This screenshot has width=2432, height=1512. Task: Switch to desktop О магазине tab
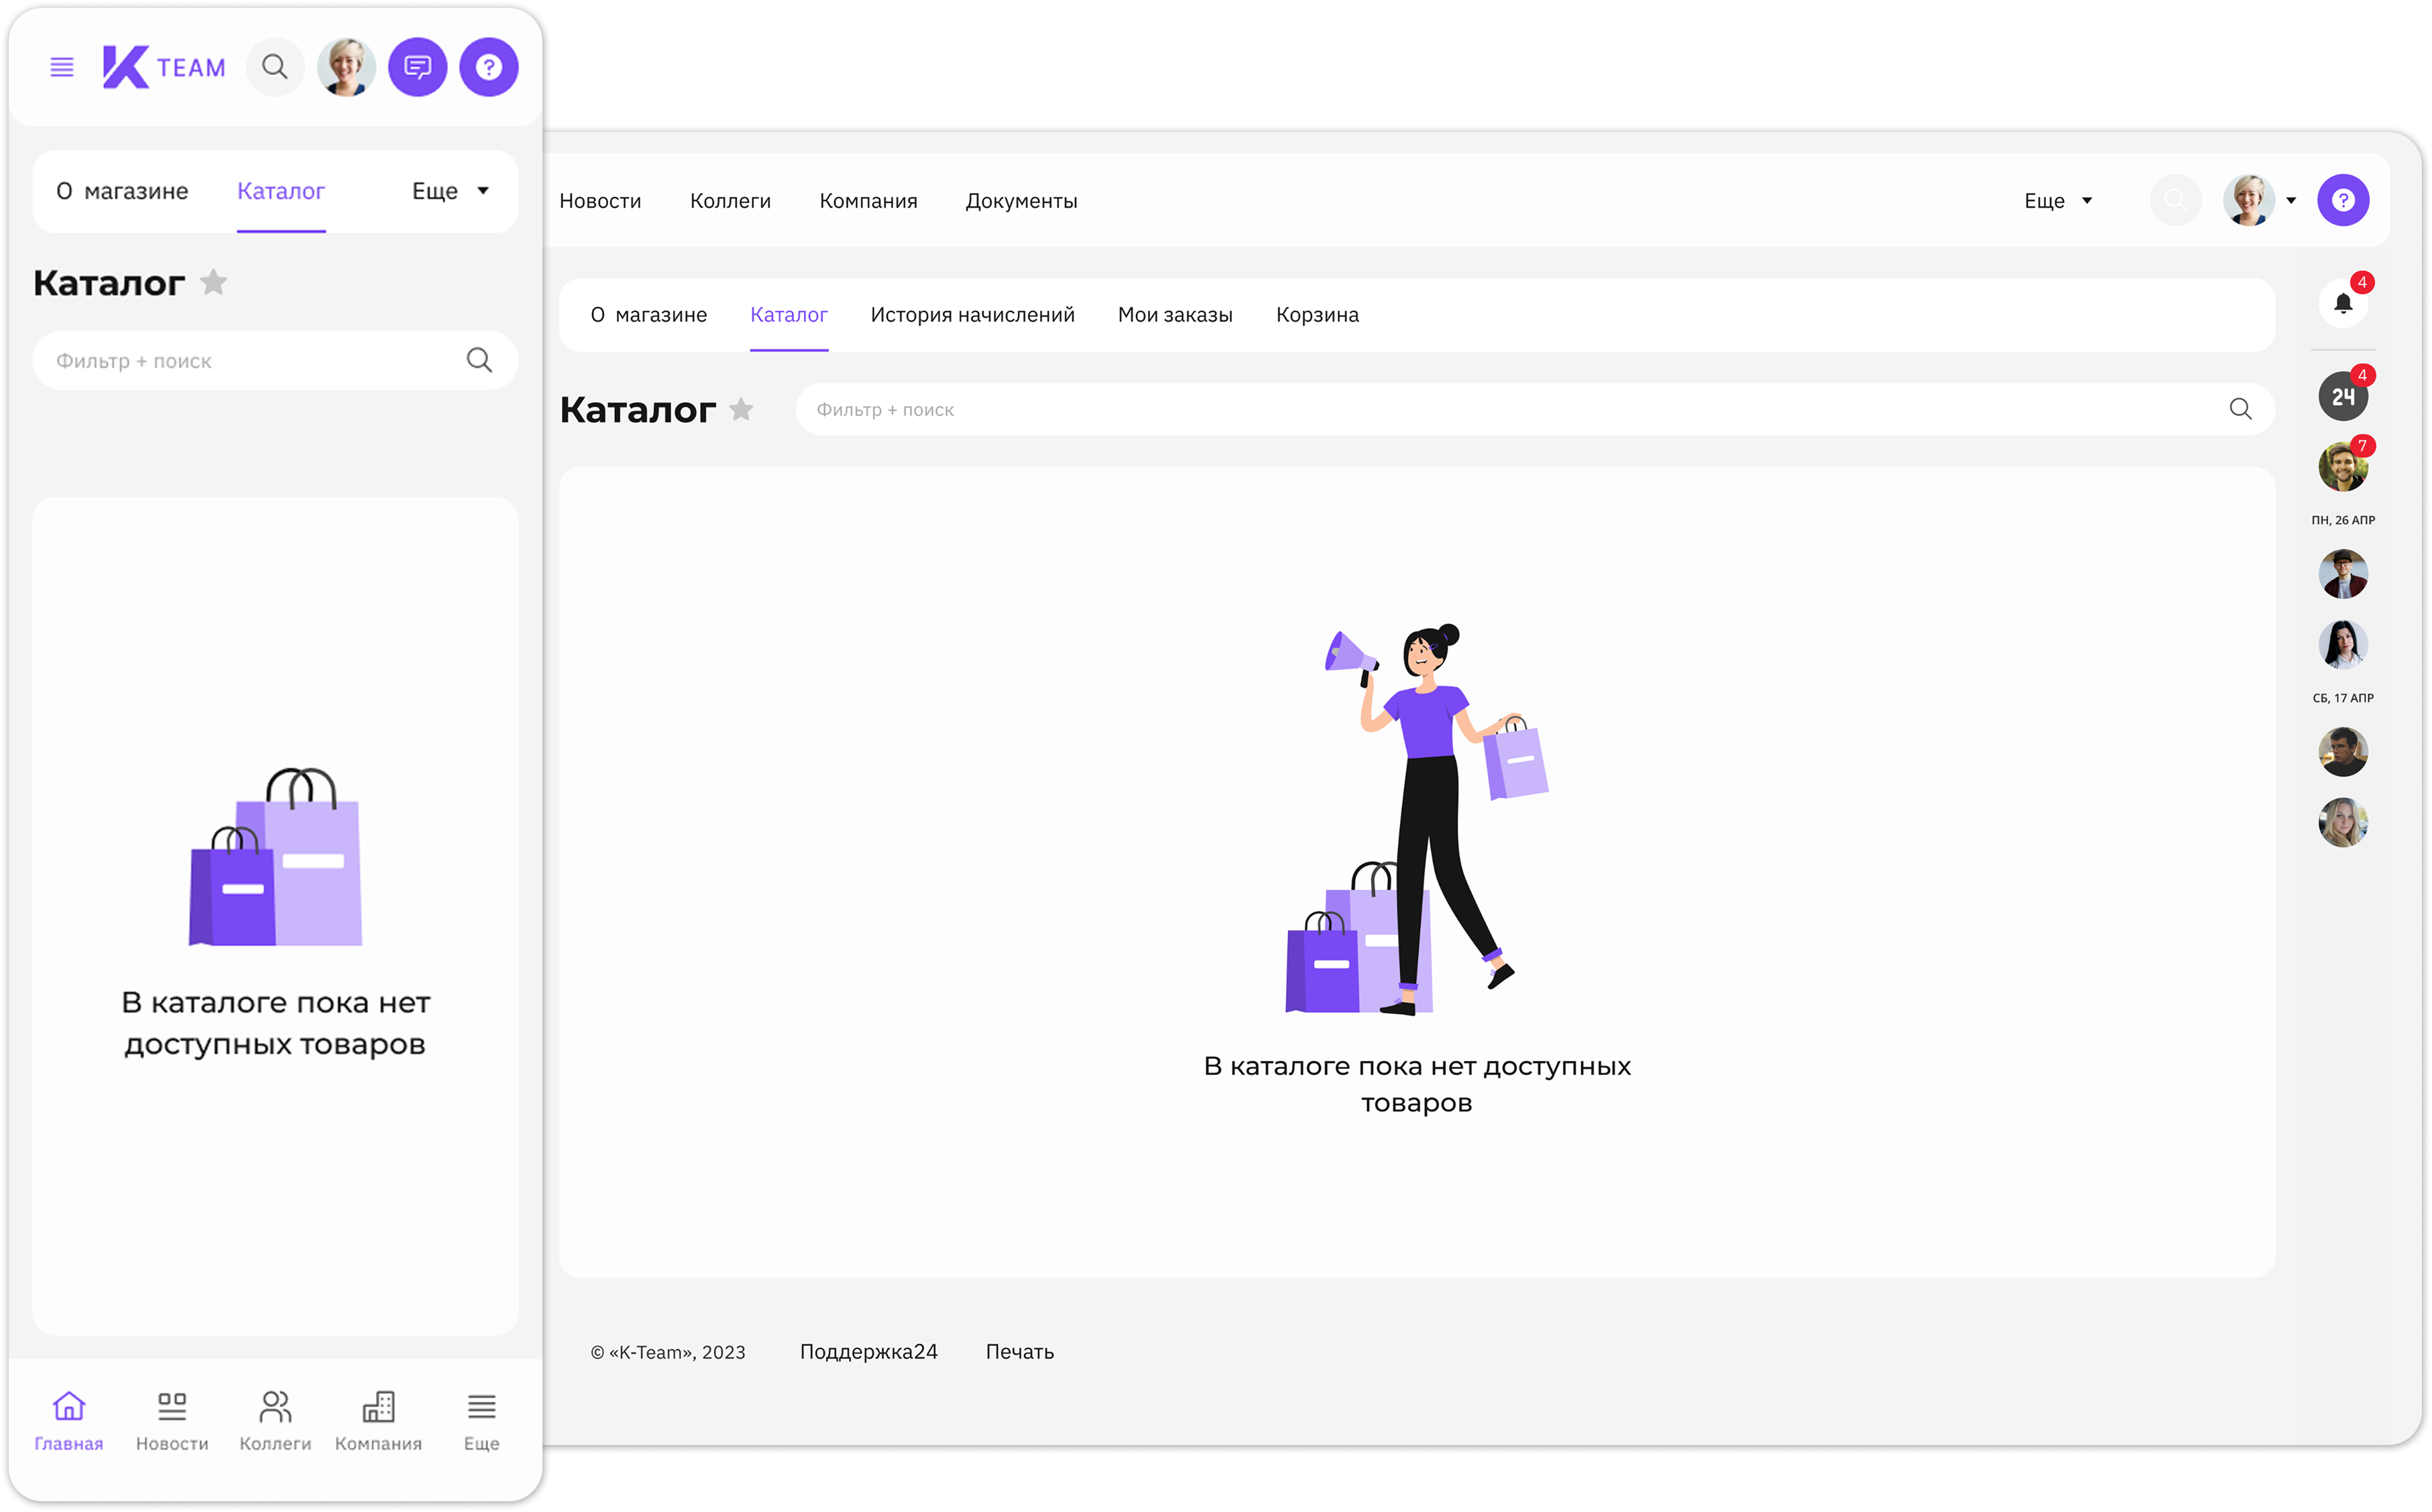click(x=648, y=315)
